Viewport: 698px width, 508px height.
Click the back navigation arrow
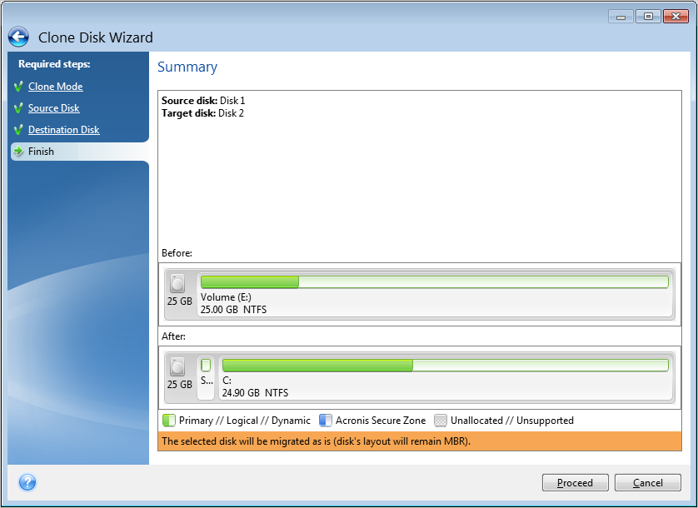[17, 37]
